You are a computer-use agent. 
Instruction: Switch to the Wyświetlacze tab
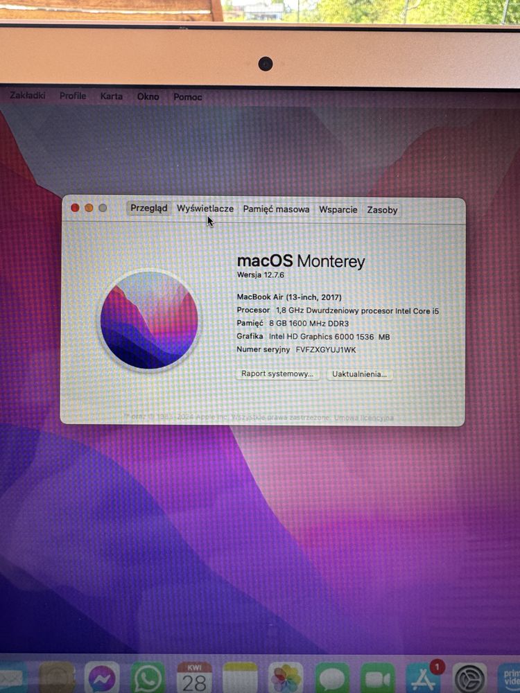[205, 209]
